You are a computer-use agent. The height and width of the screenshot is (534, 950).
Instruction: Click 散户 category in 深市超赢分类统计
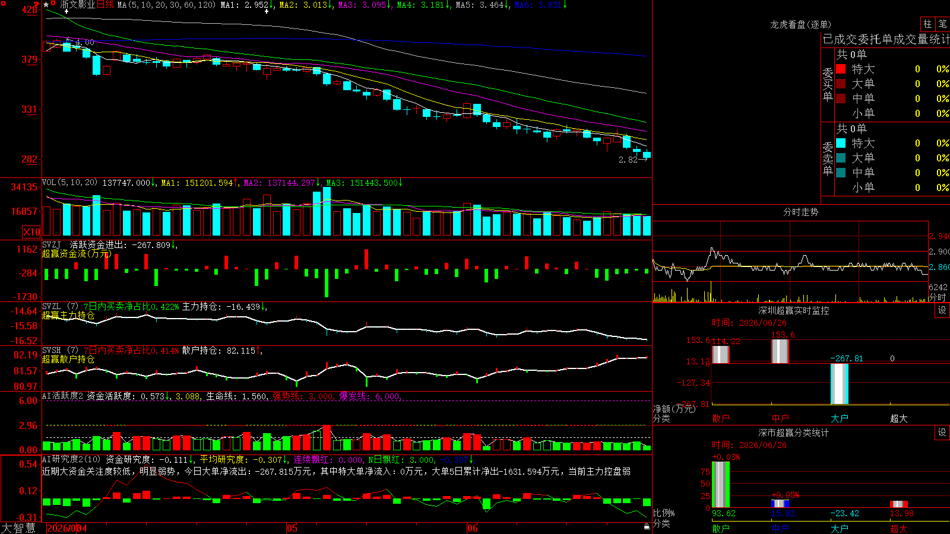pyautogui.click(x=720, y=528)
